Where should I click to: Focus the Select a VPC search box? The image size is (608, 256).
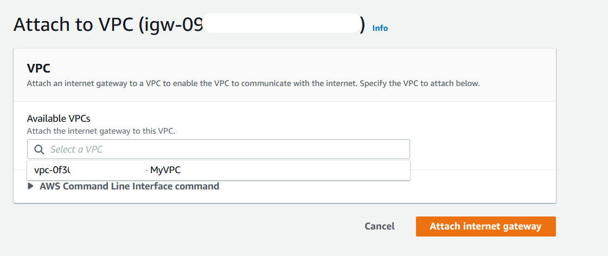pos(219,149)
